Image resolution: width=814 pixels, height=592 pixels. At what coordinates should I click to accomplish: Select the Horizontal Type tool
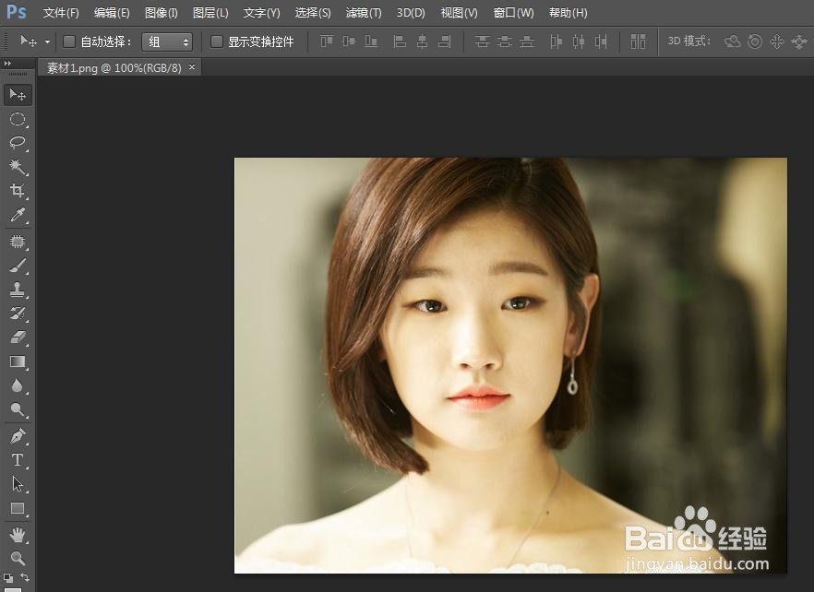pyautogui.click(x=18, y=460)
